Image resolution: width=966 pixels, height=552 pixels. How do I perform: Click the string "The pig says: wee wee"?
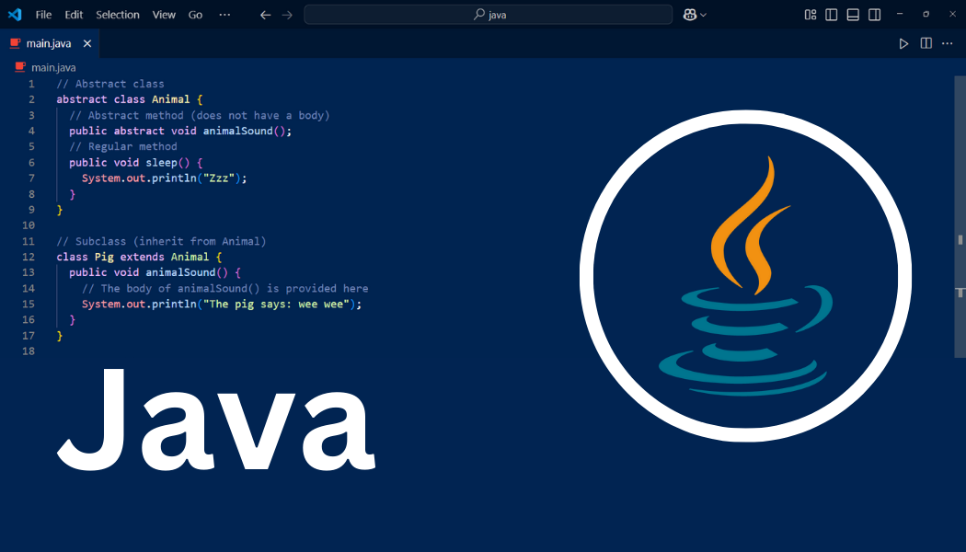coord(276,305)
